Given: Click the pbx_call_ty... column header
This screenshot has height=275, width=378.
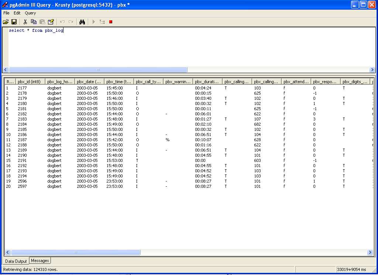Looking at the screenshot, I should [x=148, y=82].
